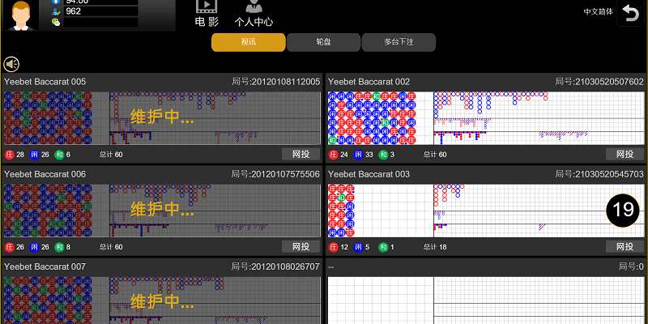This screenshot has height=324, width=648.
Task: Open the Yeebet Baccarat 002 title
Action: pyautogui.click(x=369, y=82)
